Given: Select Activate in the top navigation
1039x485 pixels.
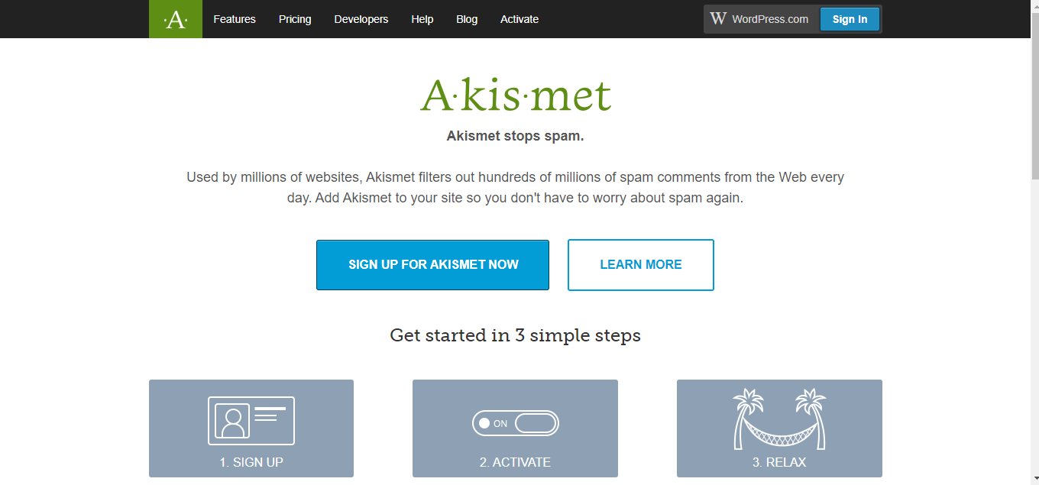Looking at the screenshot, I should pos(519,19).
